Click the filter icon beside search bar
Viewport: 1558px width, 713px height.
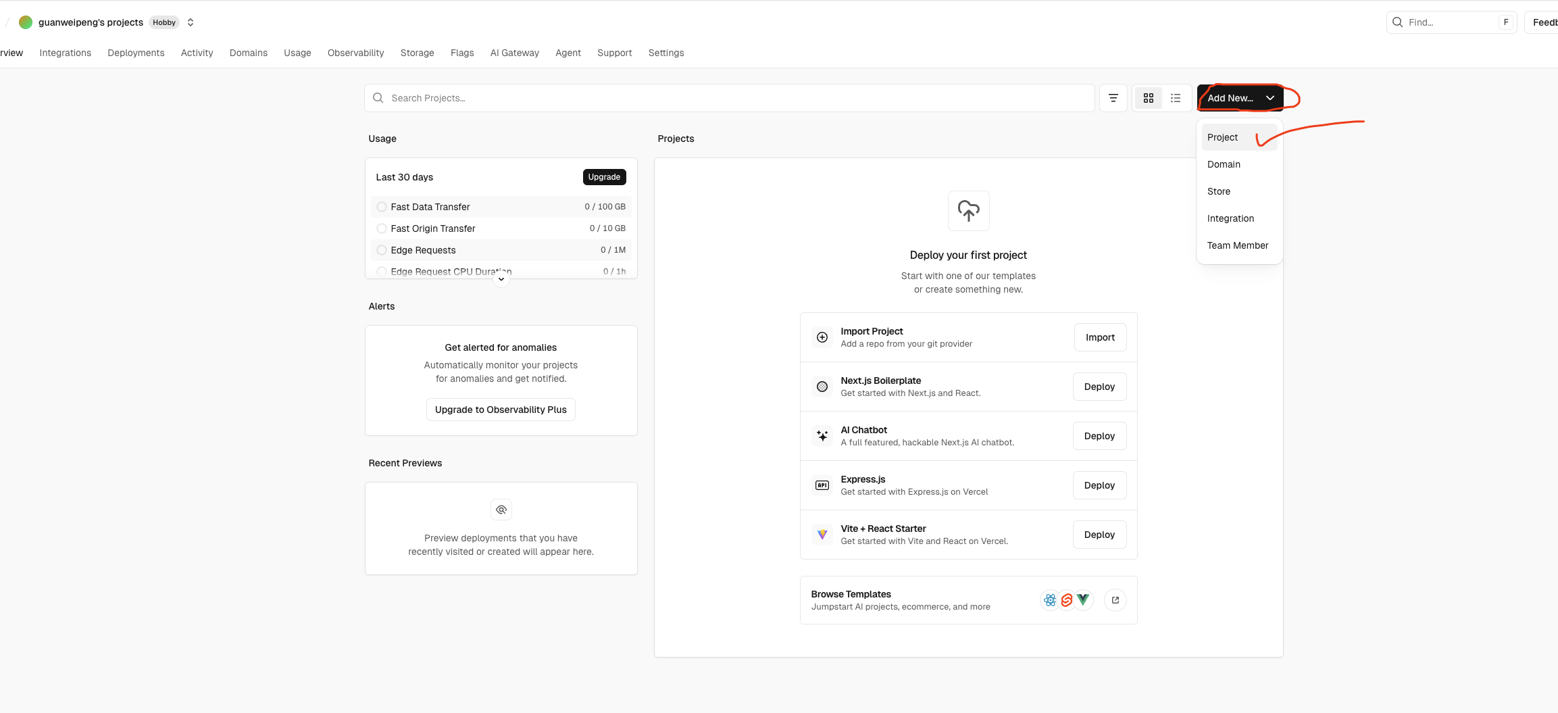point(1113,98)
